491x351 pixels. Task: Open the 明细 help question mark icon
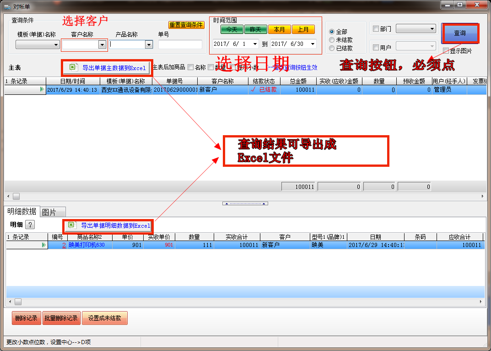(x=30, y=225)
